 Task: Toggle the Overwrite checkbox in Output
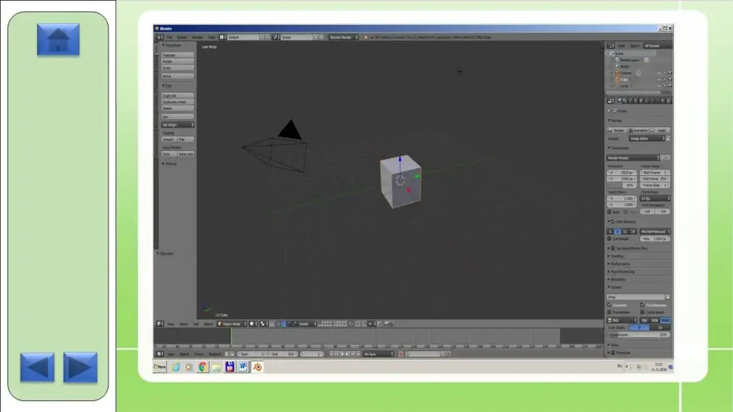[609, 305]
